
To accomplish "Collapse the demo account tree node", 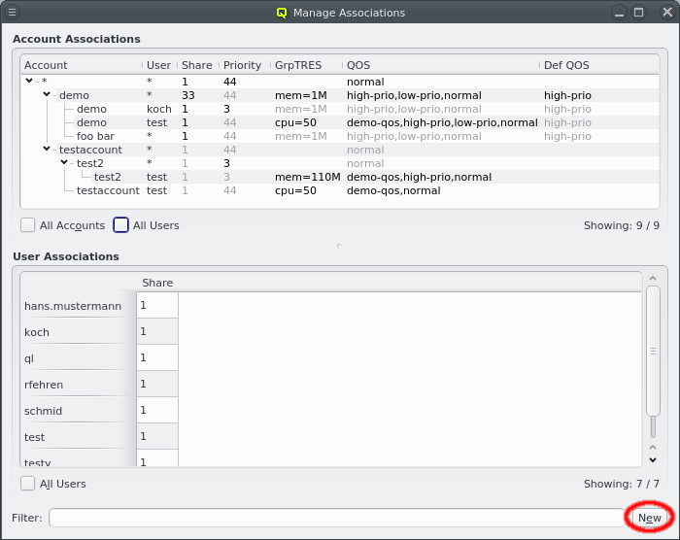I will (x=47, y=94).
